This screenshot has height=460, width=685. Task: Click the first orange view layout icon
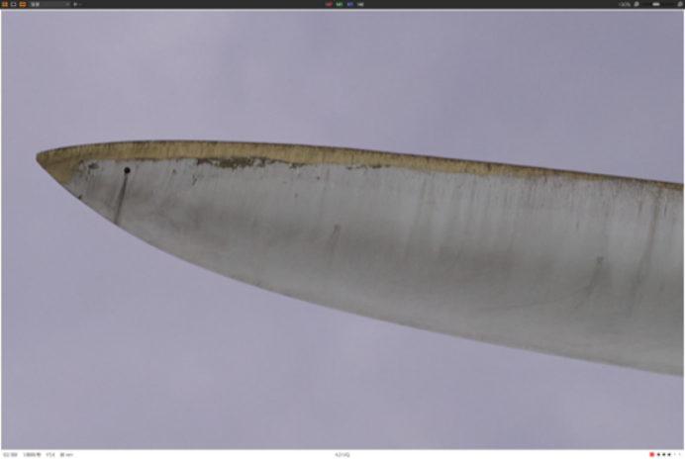click(5, 4)
